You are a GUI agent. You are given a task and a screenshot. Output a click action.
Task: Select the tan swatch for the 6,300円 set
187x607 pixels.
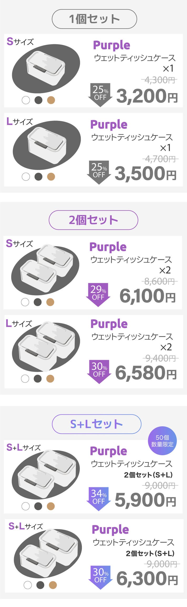53,585
